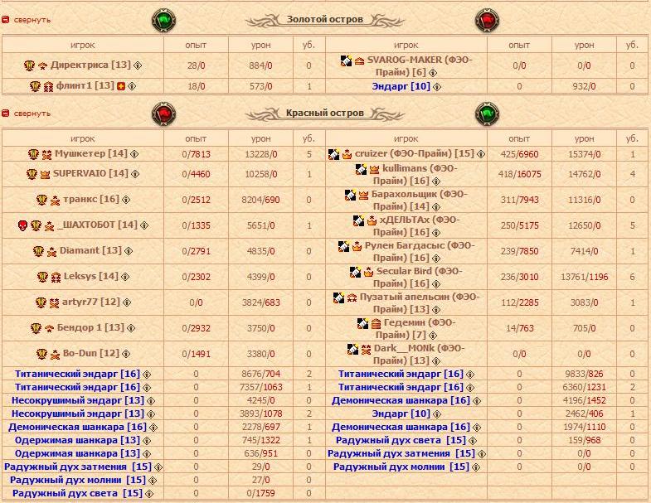The image size is (651, 503).
Task: Open info icon for cruizer [15]
Action: point(481,154)
